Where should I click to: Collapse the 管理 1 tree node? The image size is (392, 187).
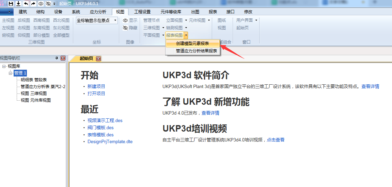tap(10, 73)
